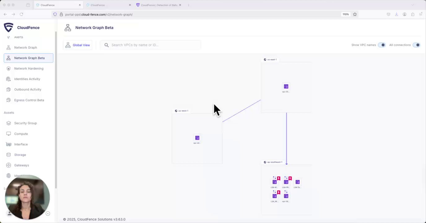Expand the account menu chevron at sidebar bottom
The height and width of the screenshot is (223, 426).
pos(48,213)
